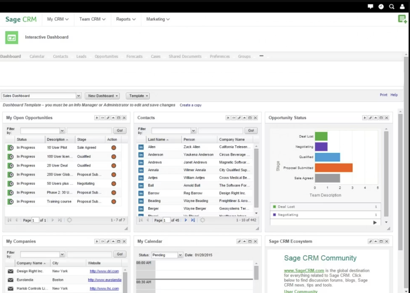Expand Filter by dropdown in My Companies
Screen dimensions: 410x293
(62, 254)
